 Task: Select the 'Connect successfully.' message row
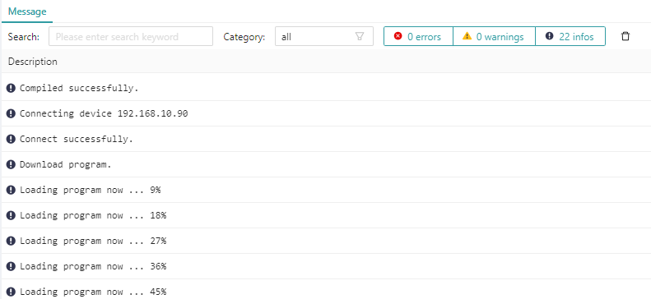(327, 139)
